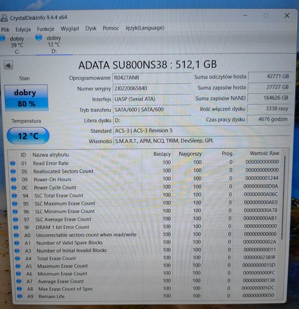Click the status dot for Uncorrectable sectors count
This screenshot has width=299, height=309.
(16, 235)
